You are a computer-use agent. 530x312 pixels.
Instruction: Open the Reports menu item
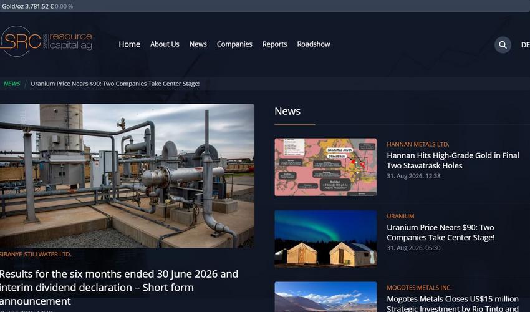point(274,44)
